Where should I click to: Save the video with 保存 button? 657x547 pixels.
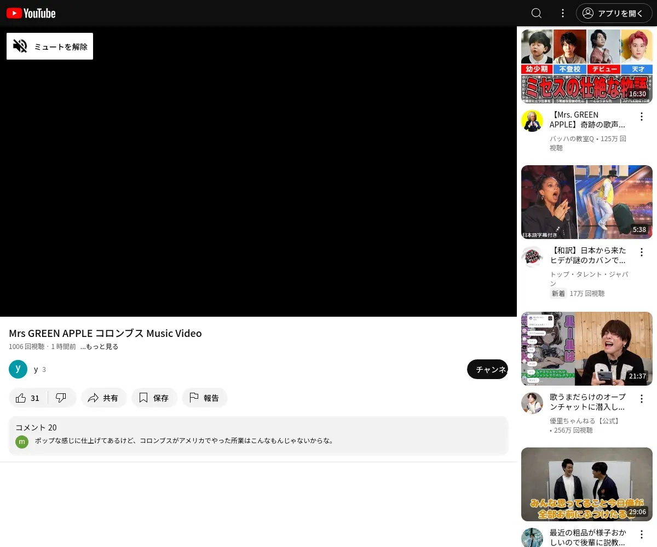coord(154,398)
